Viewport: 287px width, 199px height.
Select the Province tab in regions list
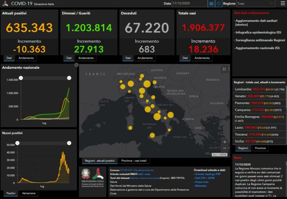point(260,148)
